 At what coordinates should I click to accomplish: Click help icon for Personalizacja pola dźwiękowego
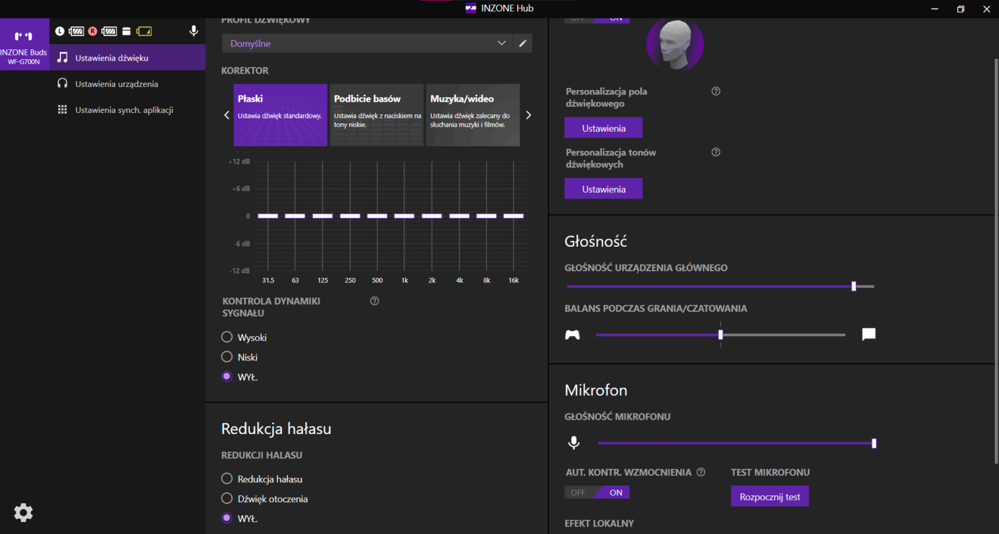716,91
